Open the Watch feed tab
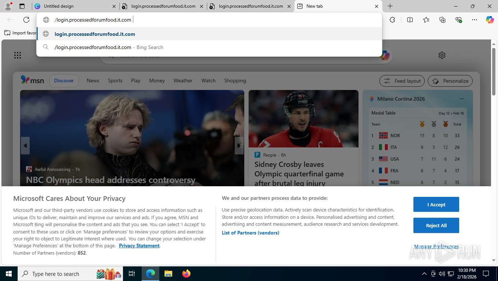Image resolution: width=498 pixels, height=281 pixels. click(208, 80)
